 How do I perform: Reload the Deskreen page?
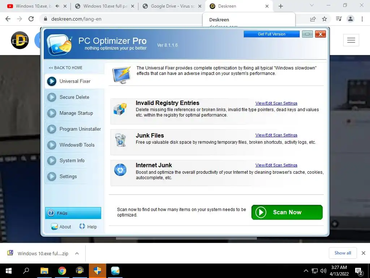pos(31,19)
